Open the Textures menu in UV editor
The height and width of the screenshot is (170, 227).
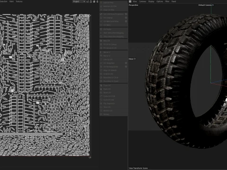[x=19, y=1]
